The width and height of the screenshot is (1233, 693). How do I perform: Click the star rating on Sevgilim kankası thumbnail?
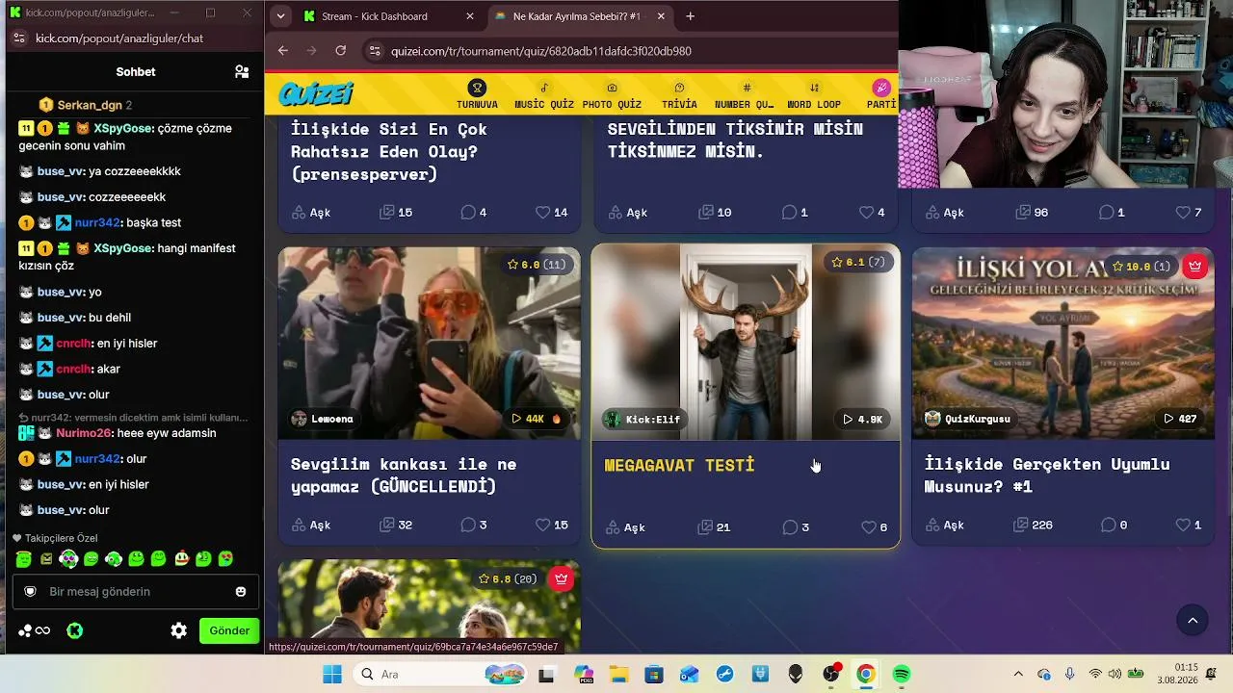537,264
